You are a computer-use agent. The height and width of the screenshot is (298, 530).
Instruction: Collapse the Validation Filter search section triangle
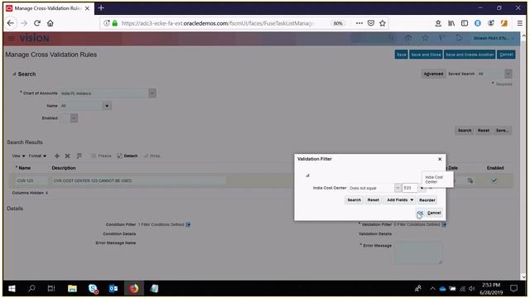[307, 175]
